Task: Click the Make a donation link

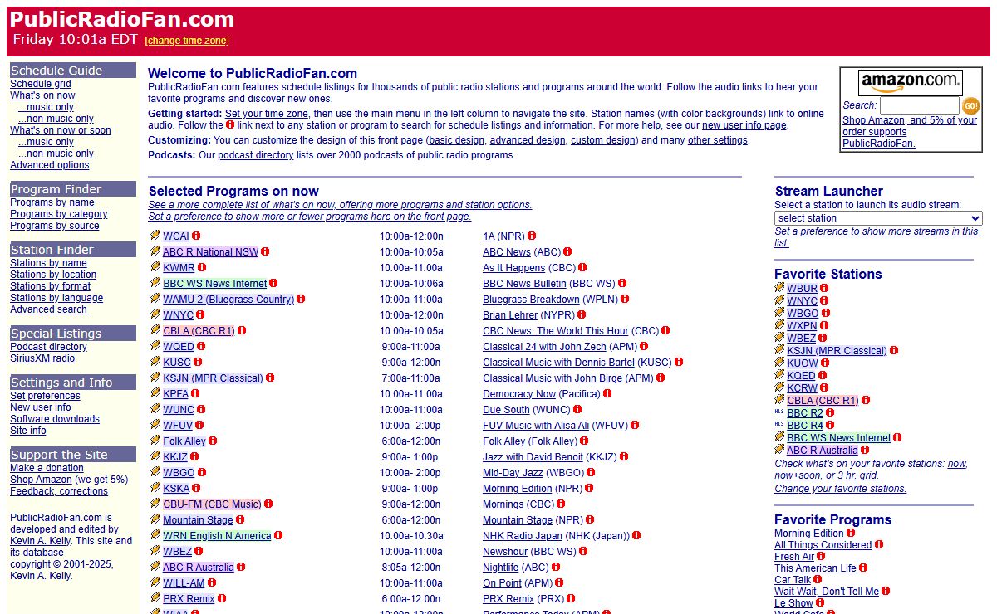Action: point(47,468)
